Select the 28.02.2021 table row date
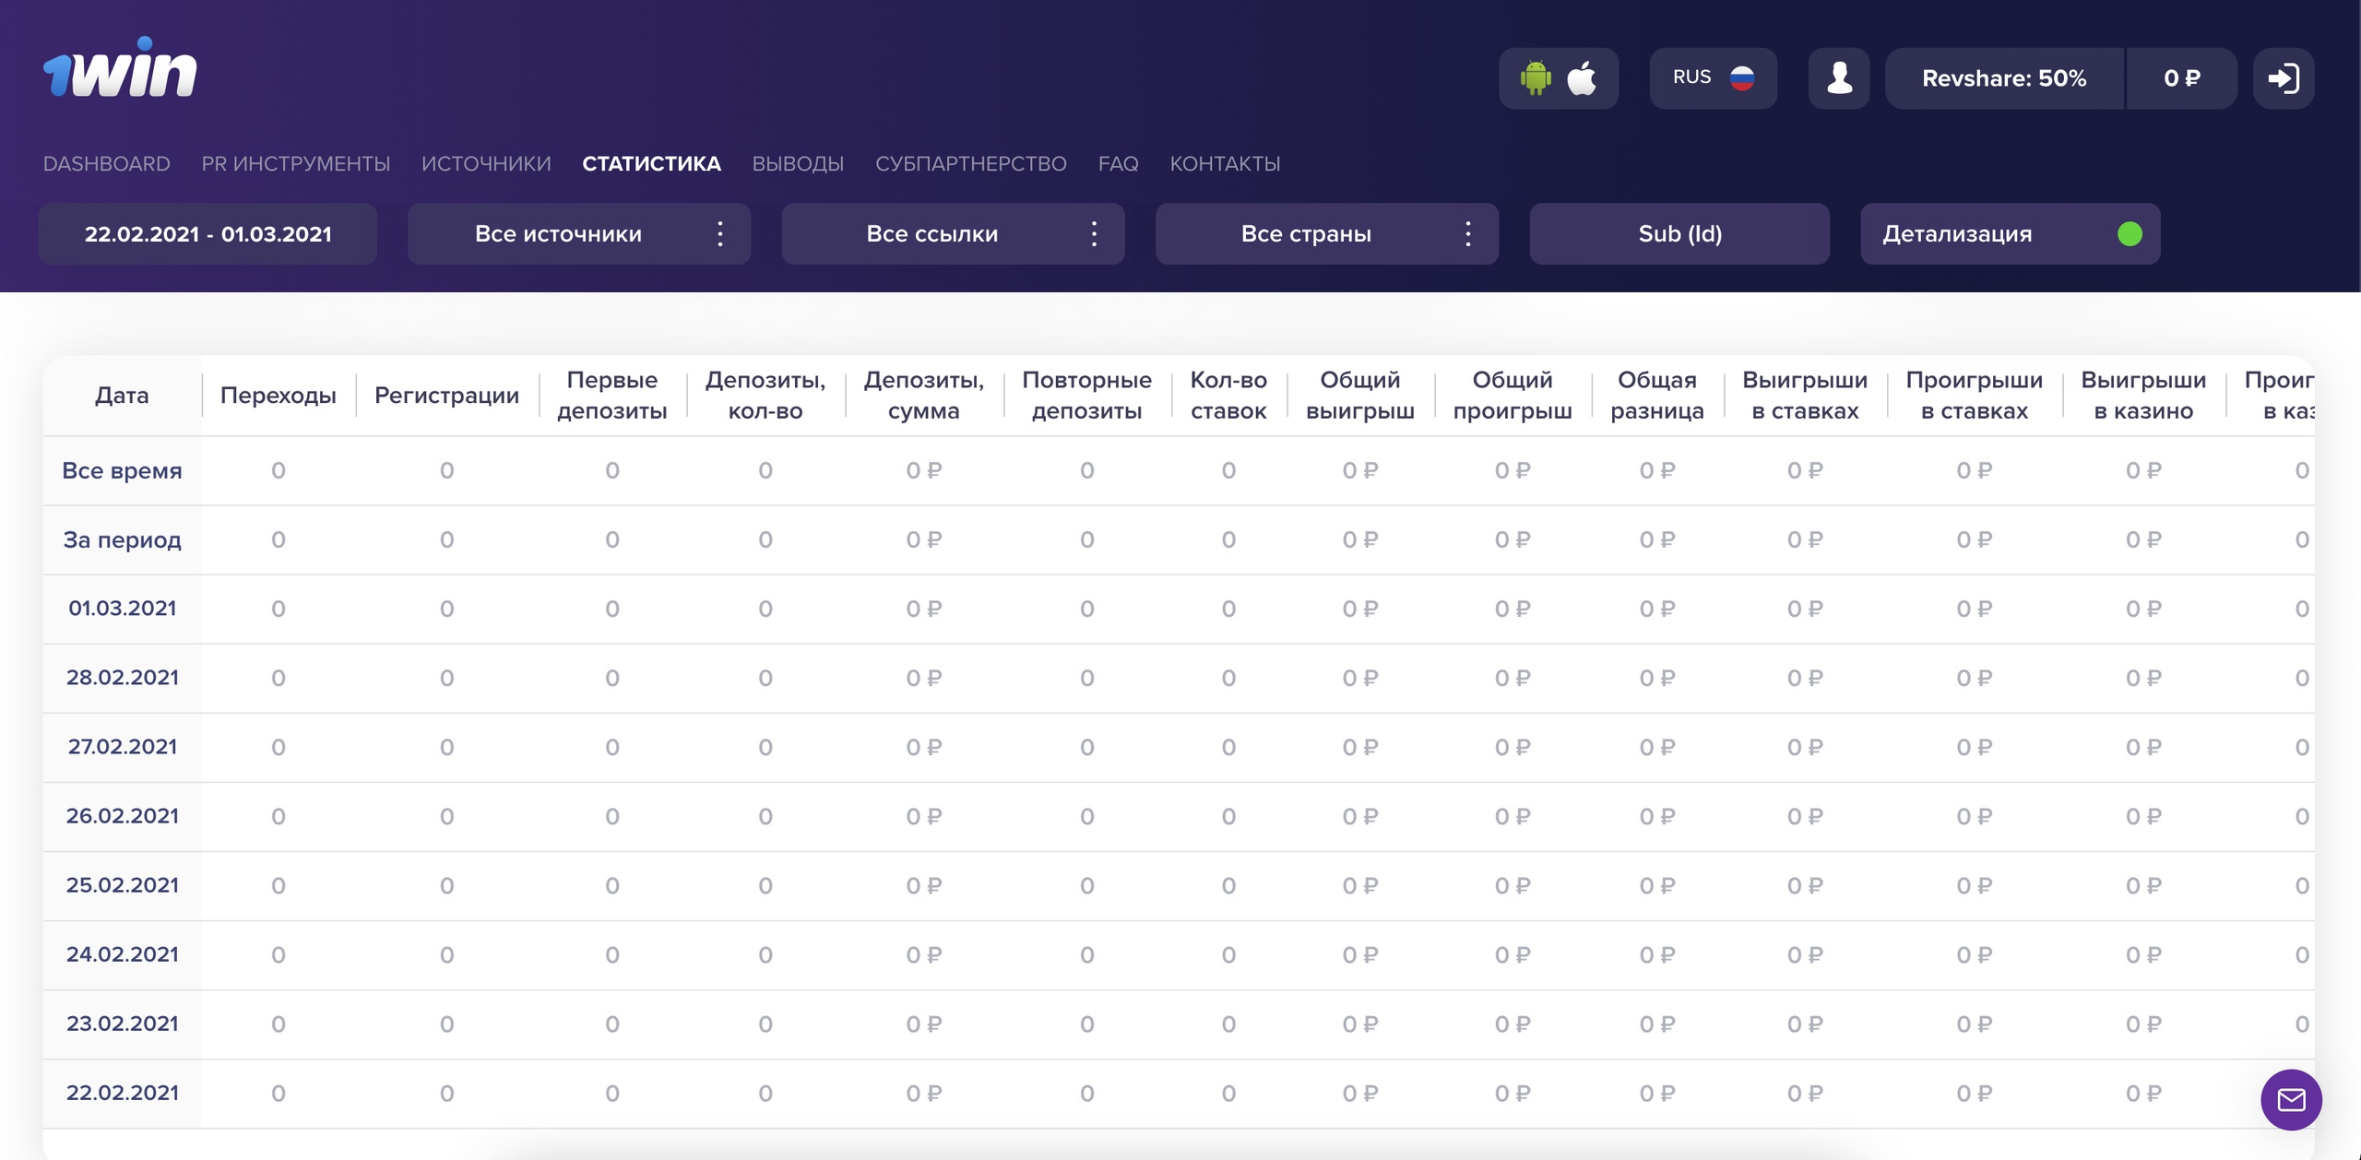This screenshot has width=2361, height=1160. pyautogui.click(x=123, y=678)
